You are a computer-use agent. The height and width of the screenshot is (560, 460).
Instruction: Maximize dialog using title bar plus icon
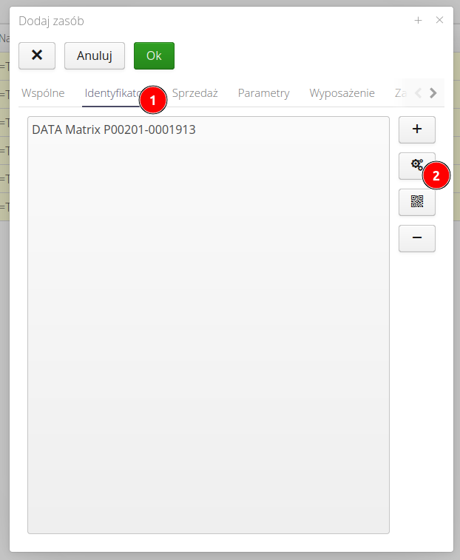click(418, 21)
